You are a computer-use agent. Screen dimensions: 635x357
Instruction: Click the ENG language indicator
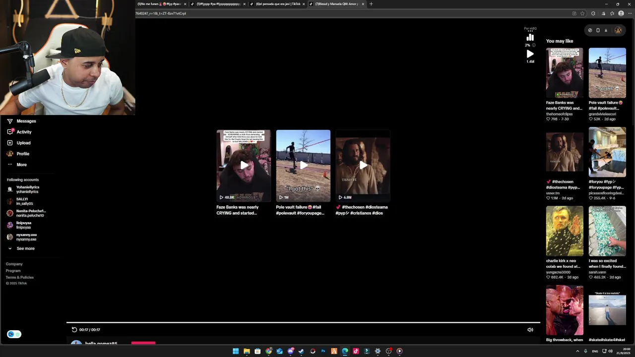click(595, 351)
